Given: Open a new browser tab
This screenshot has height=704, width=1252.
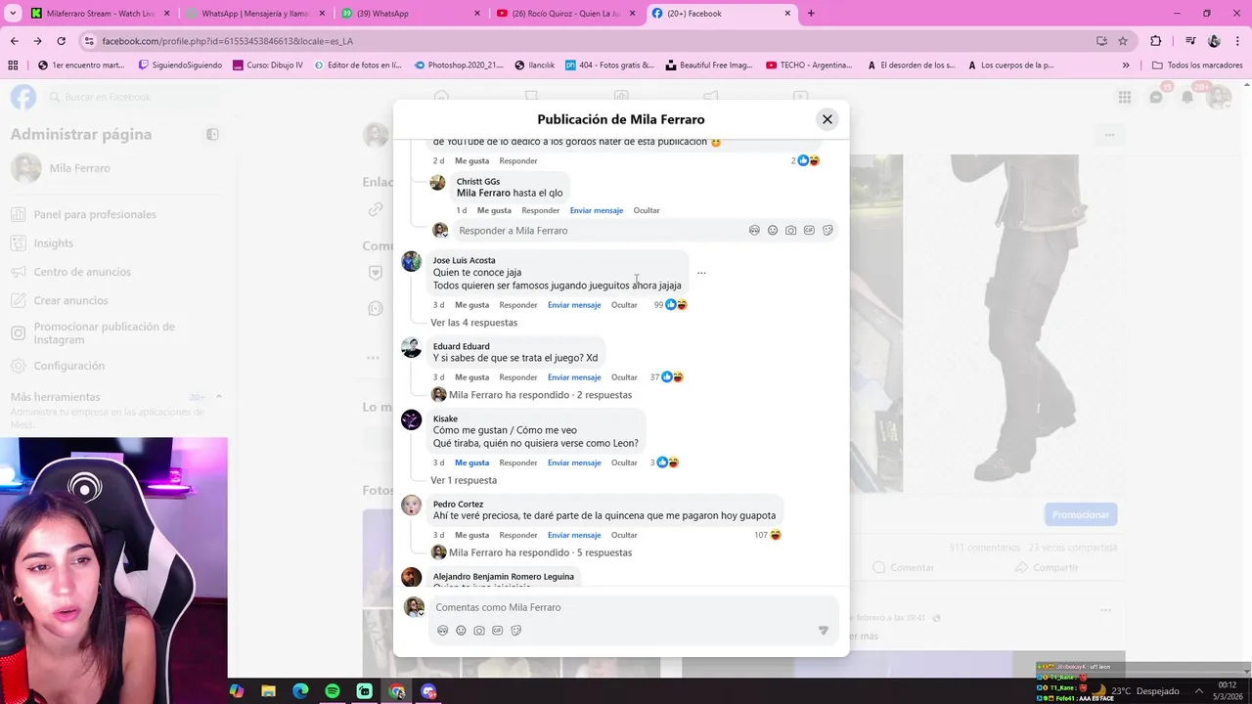Looking at the screenshot, I should coord(811,14).
